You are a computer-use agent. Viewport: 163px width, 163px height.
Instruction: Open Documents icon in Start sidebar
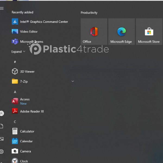(x=2, y=126)
